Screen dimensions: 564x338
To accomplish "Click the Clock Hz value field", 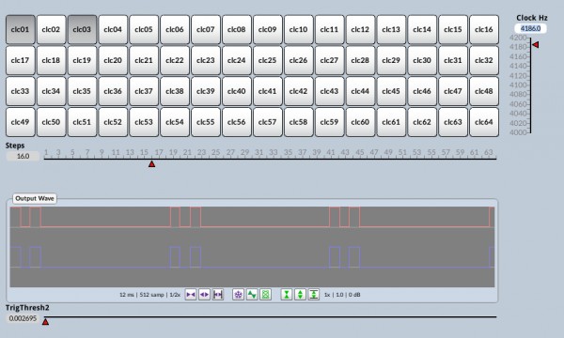I will [530, 28].
